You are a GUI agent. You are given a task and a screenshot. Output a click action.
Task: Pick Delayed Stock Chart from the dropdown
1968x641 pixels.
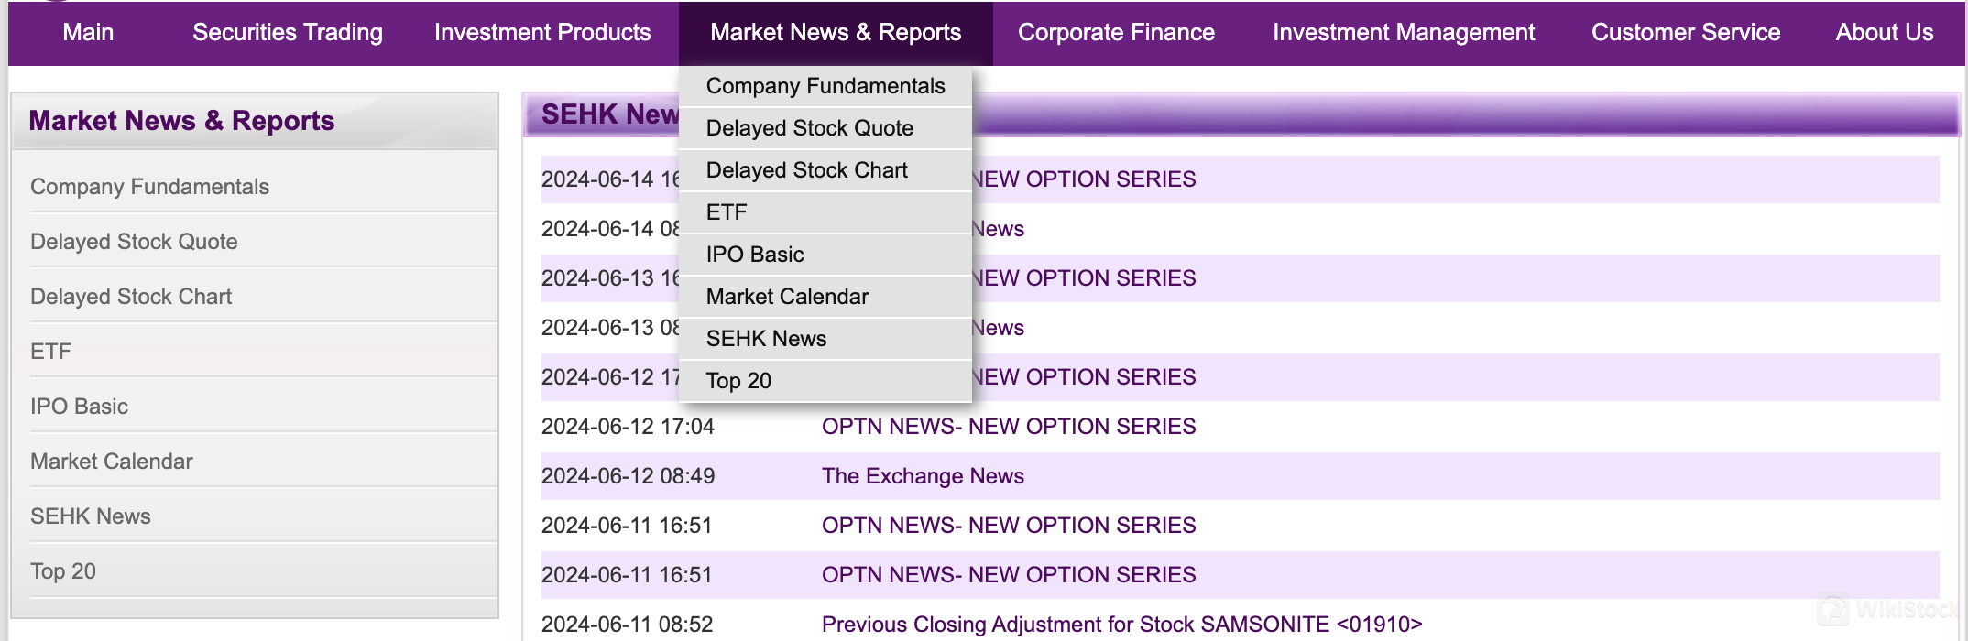806,170
